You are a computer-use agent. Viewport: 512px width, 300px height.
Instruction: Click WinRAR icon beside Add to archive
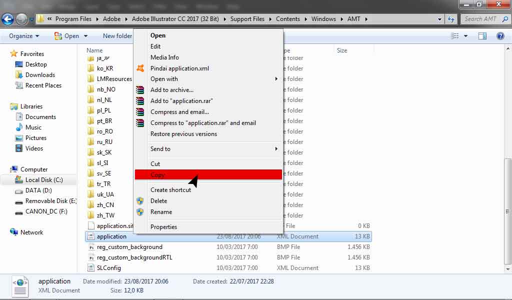pyautogui.click(x=140, y=90)
